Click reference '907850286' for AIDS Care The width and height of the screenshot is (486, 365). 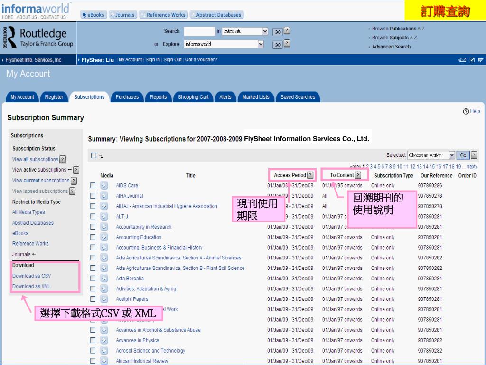(x=430, y=186)
